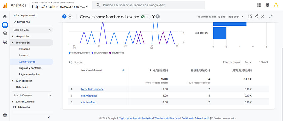Focus the top search field
This screenshot has width=283, height=121.
point(148,5)
